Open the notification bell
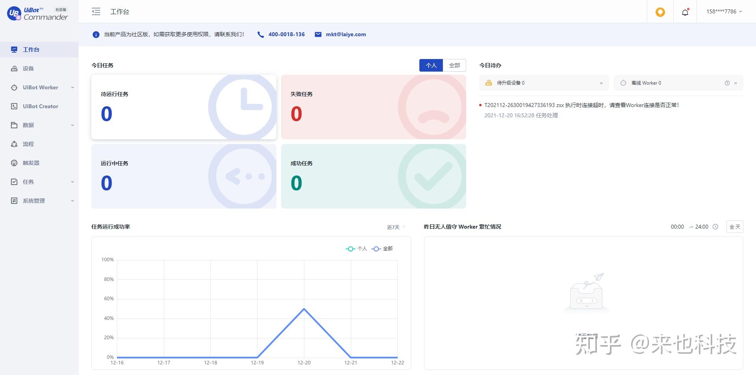The height and width of the screenshot is (375, 756). pos(685,12)
